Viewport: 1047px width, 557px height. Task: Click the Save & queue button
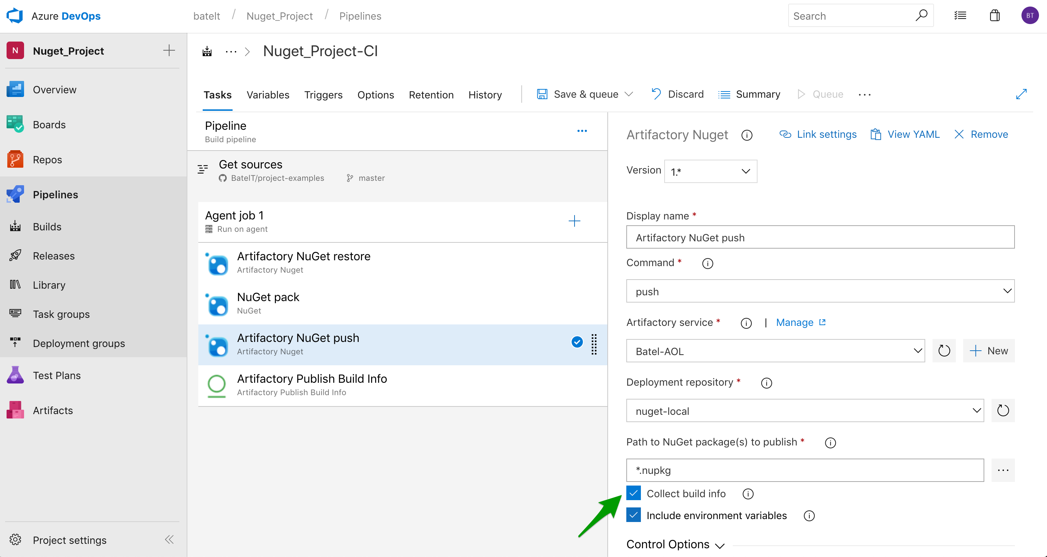(577, 94)
